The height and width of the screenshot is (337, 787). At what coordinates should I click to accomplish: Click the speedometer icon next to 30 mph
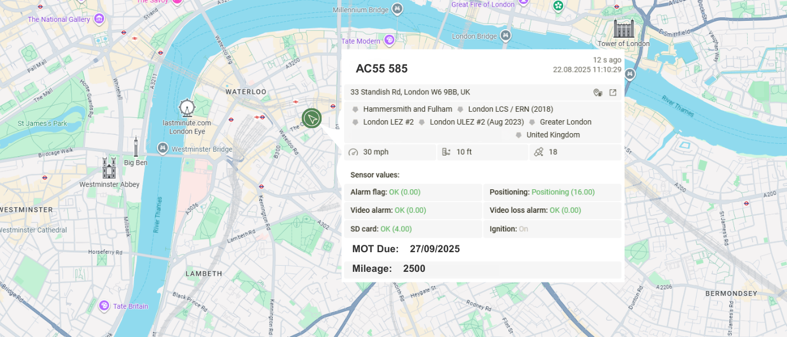[354, 152]
